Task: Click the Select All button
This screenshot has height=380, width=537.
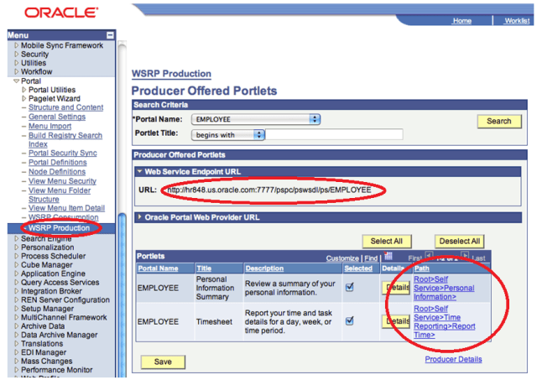Action: coord(386,242)
